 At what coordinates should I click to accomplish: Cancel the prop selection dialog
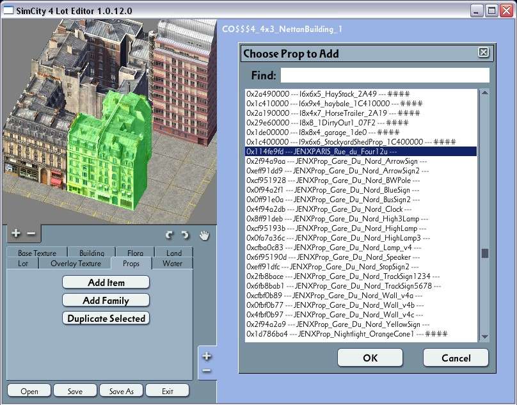[x=456, y=358]
